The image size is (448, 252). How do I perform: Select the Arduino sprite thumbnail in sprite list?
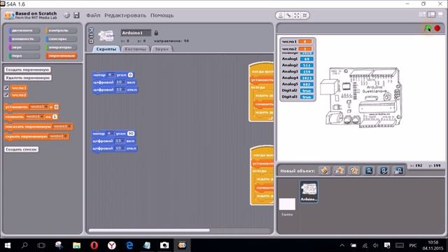click(309, 191)
